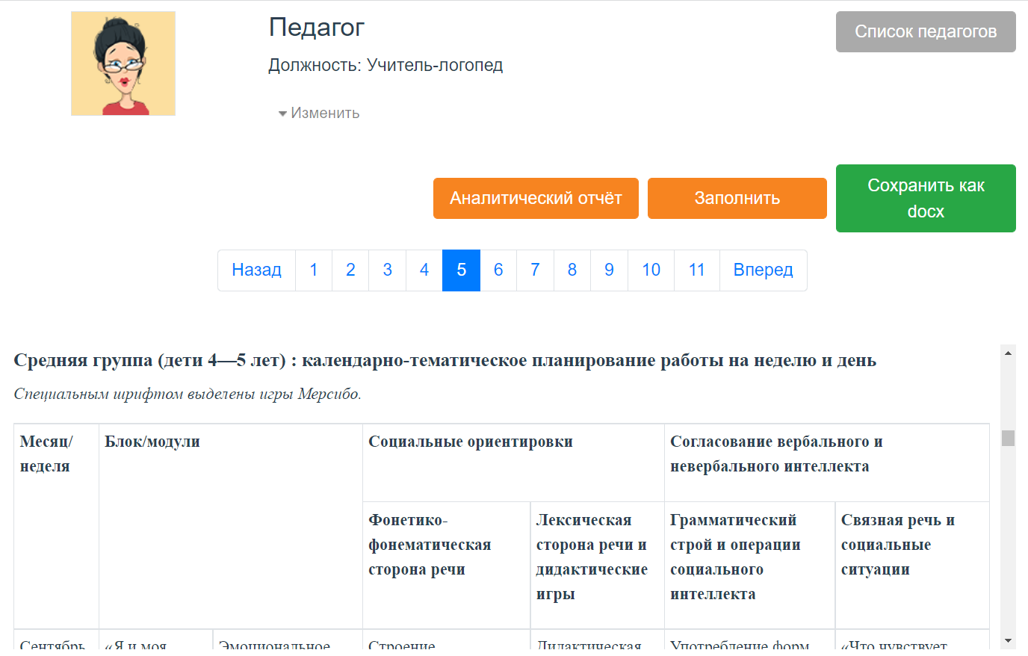Click the Аналитический отчёт button
Viewport: 1028px width, 656px height.
click(535, 198)
